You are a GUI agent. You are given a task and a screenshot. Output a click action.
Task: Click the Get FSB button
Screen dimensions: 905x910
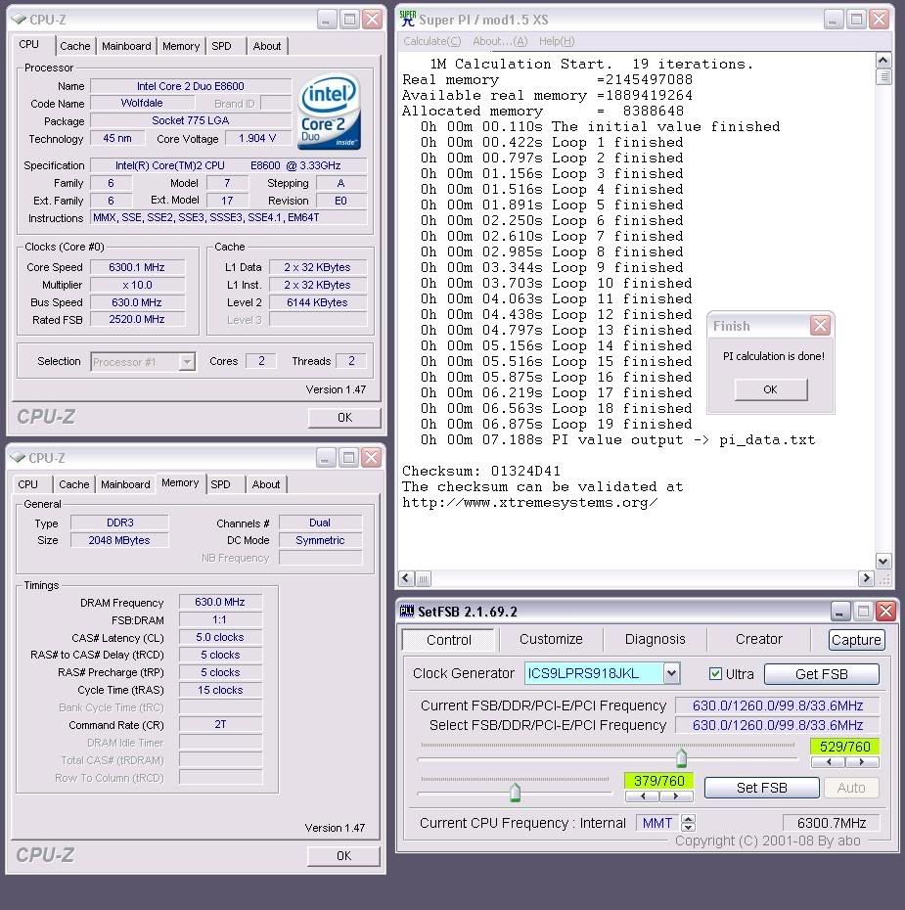(822, 674)
